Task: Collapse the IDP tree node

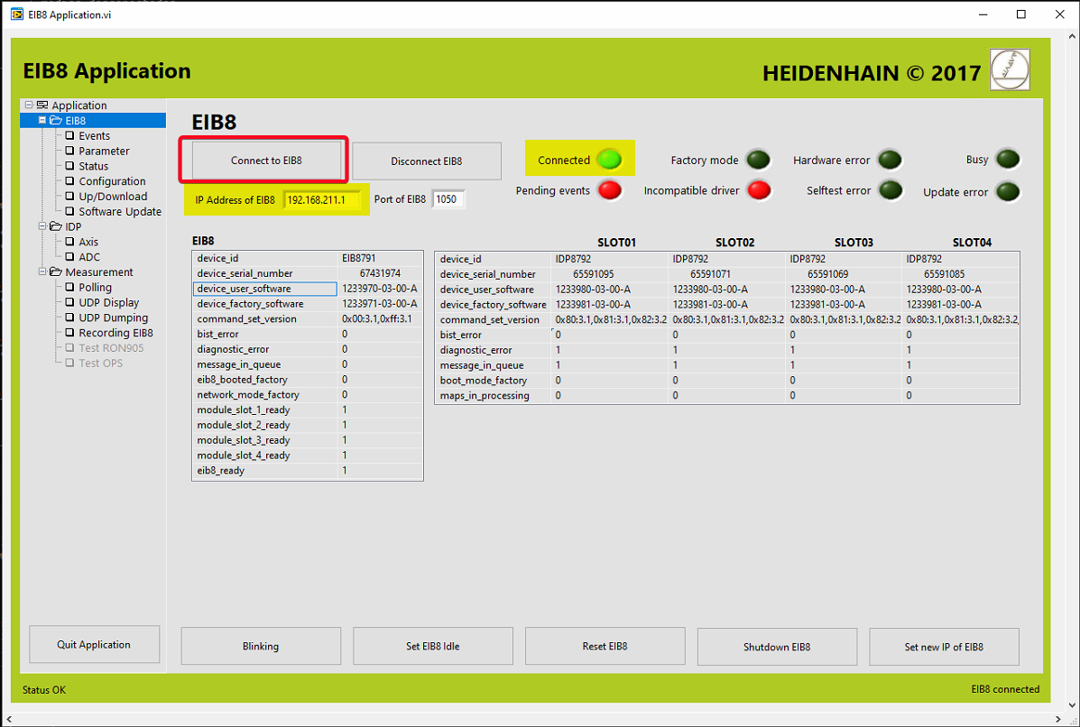Action: point(42,225)
